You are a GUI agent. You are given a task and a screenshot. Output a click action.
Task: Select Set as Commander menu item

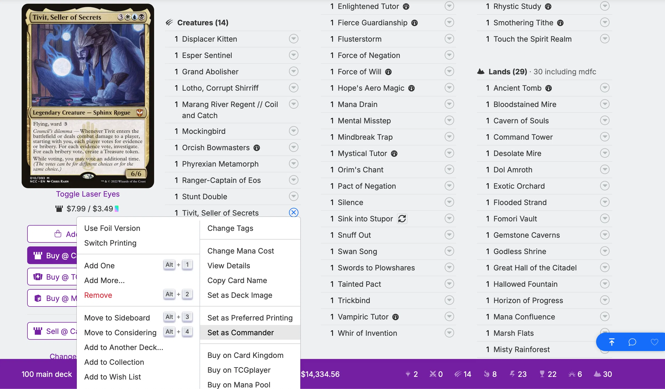(250, 333)
